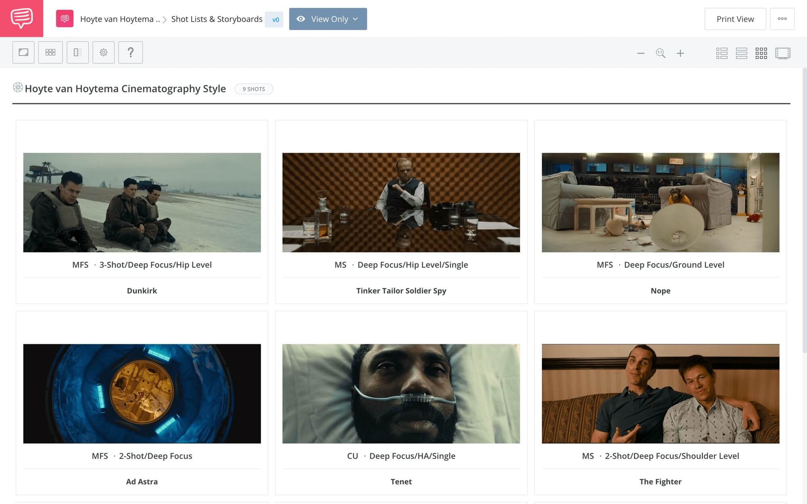Screen dimensions: 807x504
Task: Open storyboard settings gear
Action: point(103,52)
